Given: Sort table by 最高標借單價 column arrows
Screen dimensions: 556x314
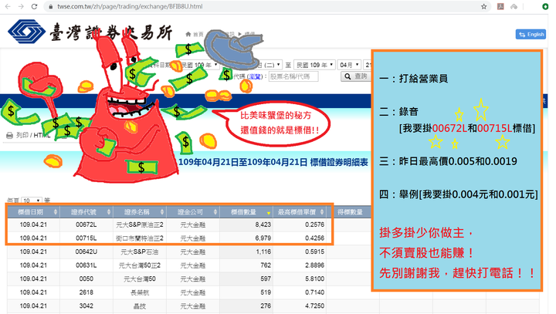Looking at the screenshot, I should (321, 212).
